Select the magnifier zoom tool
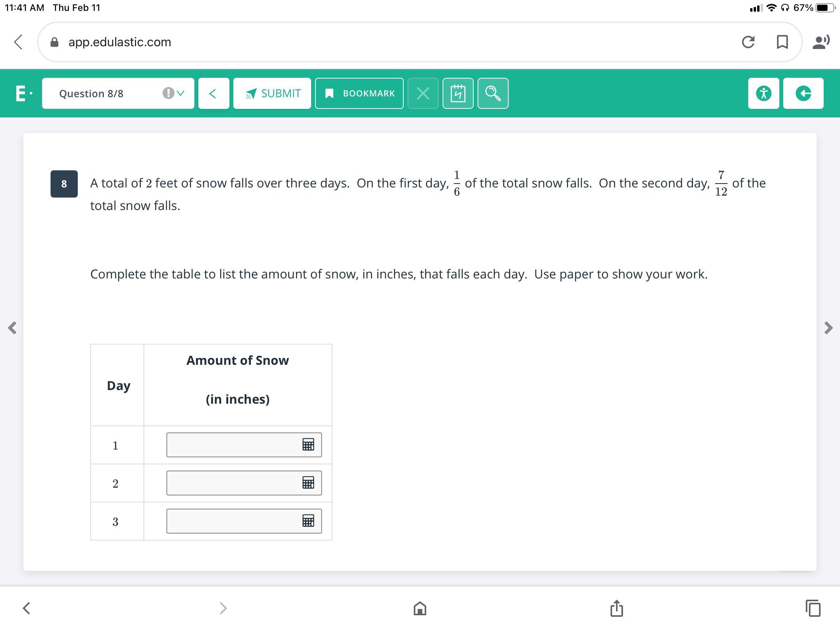This screenshot has width=840, height=630. pos(493,93)
